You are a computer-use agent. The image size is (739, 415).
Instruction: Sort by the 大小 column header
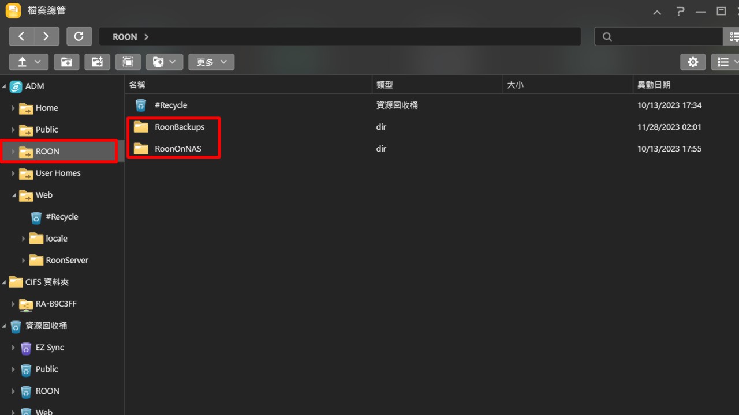tap(568, 85)
